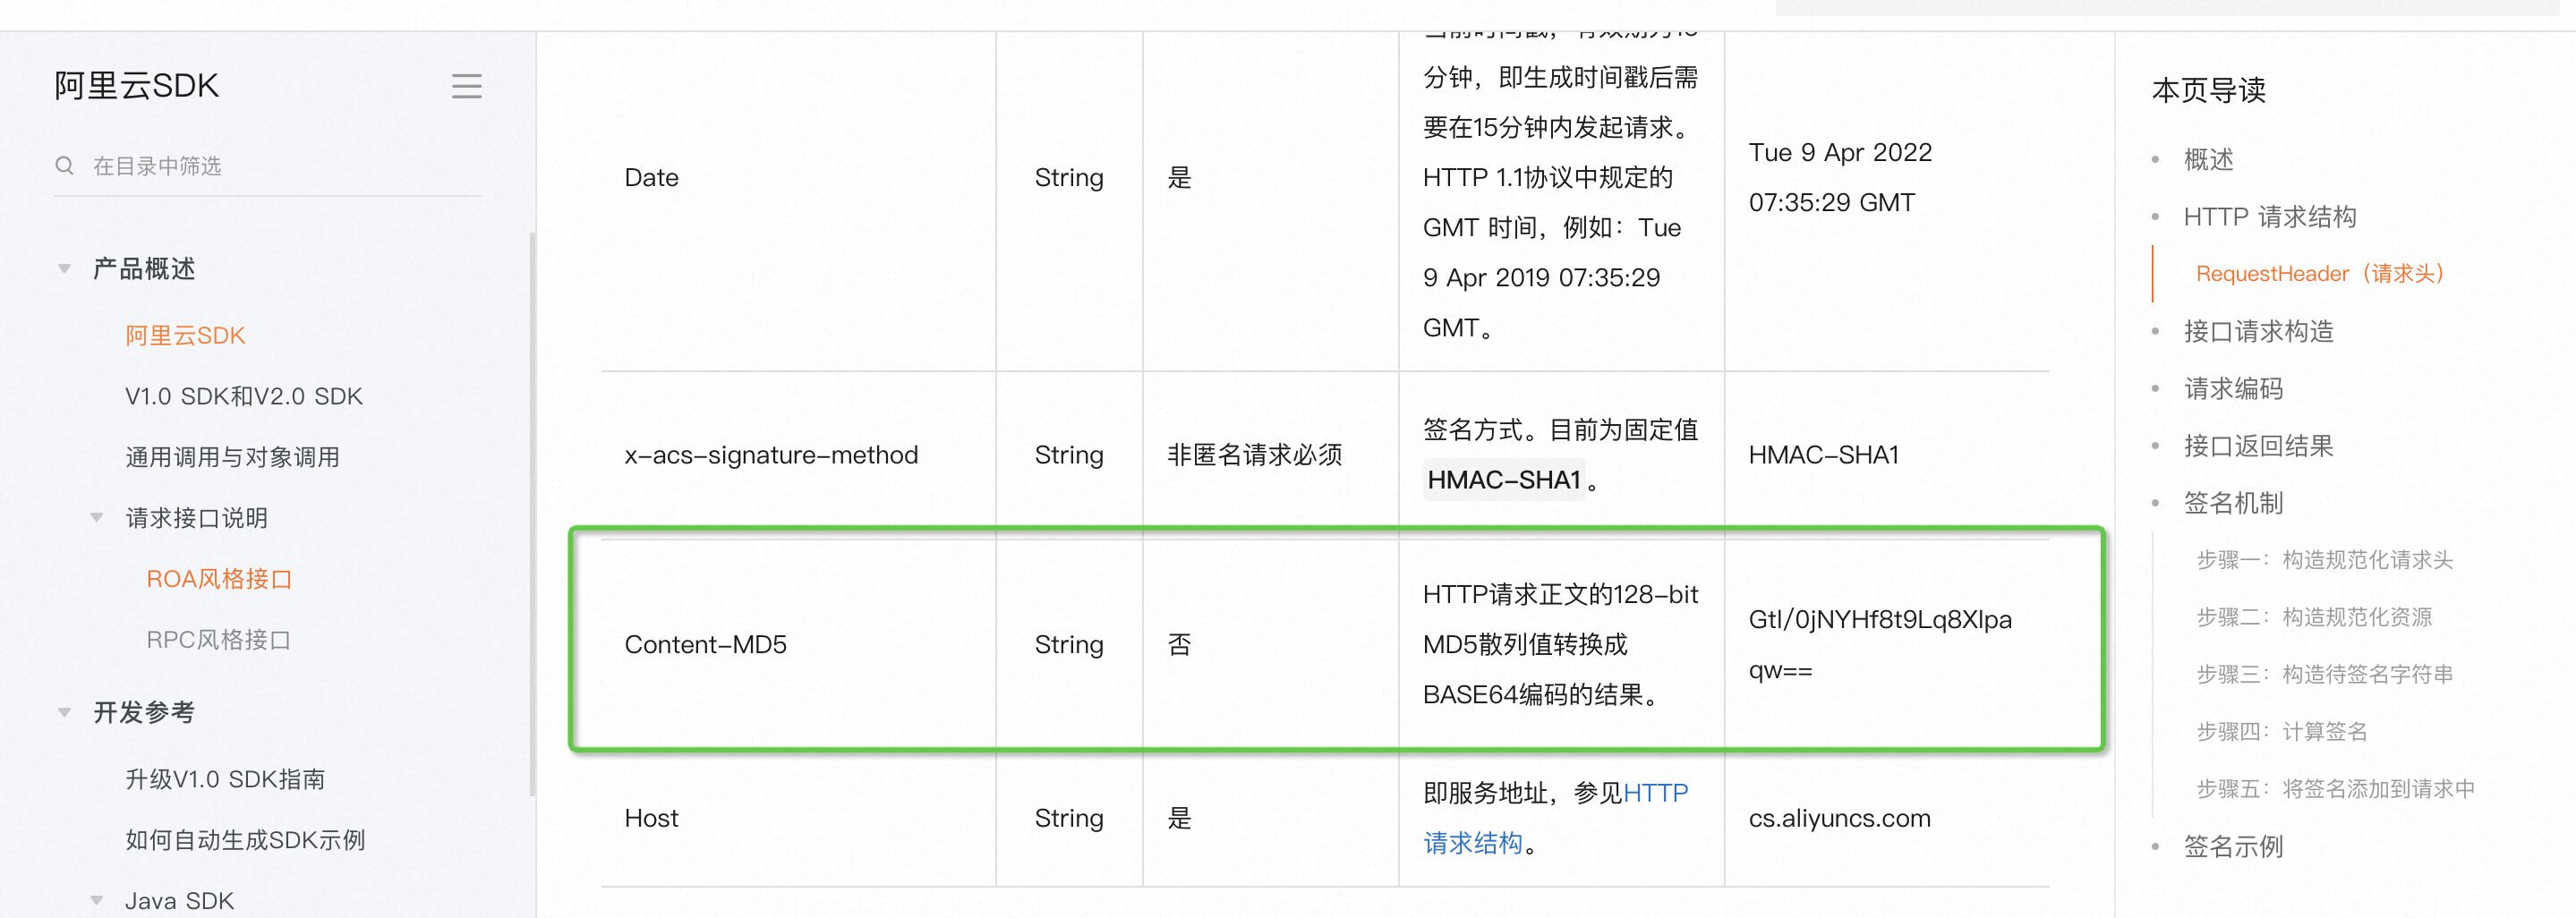
Task: Select 通用调用与对象调用 in sidebar
Action: point(232,457)
